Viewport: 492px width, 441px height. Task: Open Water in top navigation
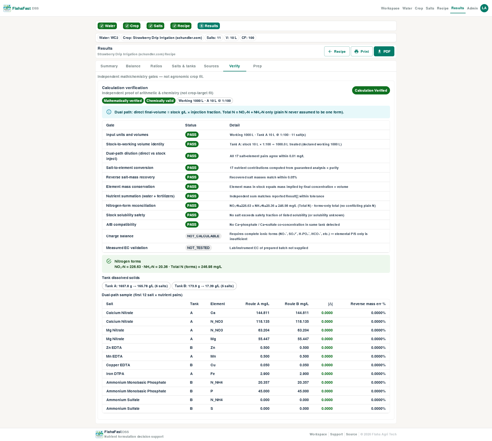click(407, 8)
